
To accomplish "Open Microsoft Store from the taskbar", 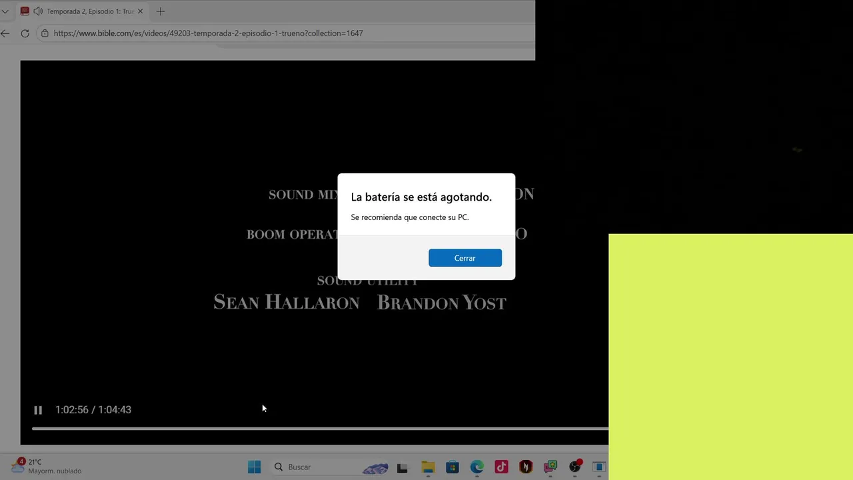I will pyautogui.click(x=452, y=467).
